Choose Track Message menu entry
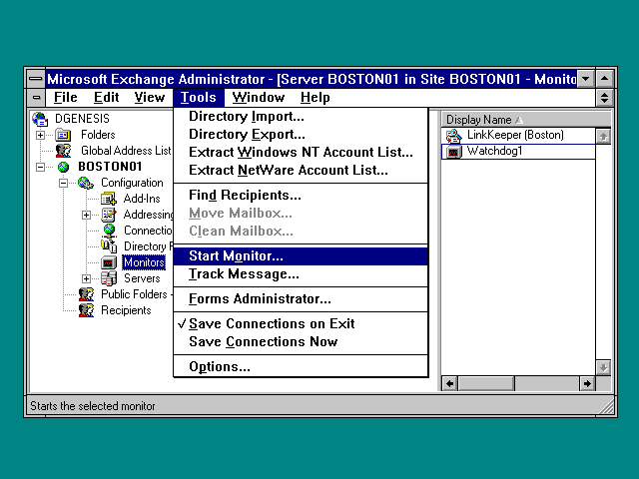Viewport: 639px width, 479px height. [301, 274]
